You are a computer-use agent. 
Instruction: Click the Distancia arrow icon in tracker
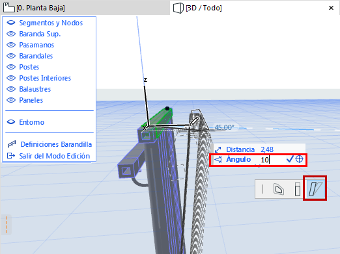(218, 149)
